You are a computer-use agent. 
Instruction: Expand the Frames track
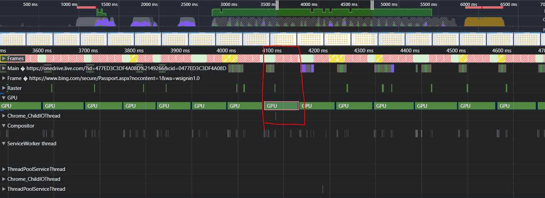(x=4, y=58)
